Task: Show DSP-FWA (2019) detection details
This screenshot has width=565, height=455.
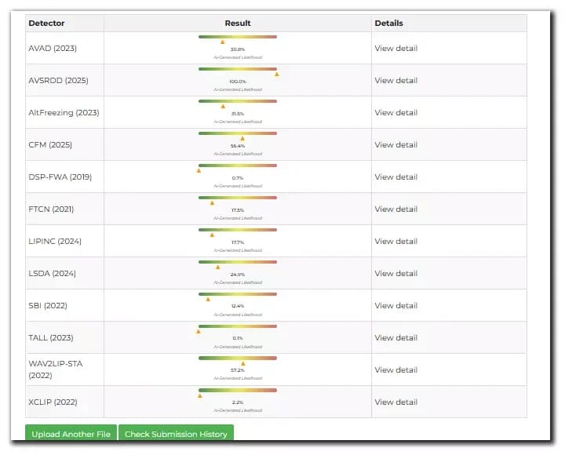Action: tap(395, 177)
